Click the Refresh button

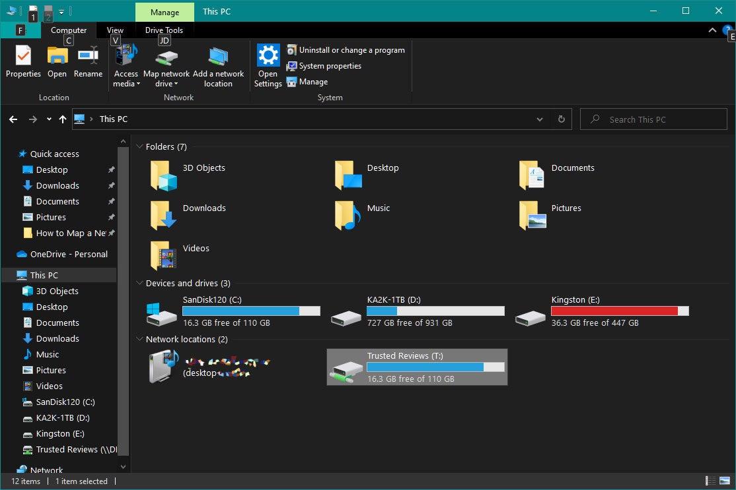tap(562, 119)
